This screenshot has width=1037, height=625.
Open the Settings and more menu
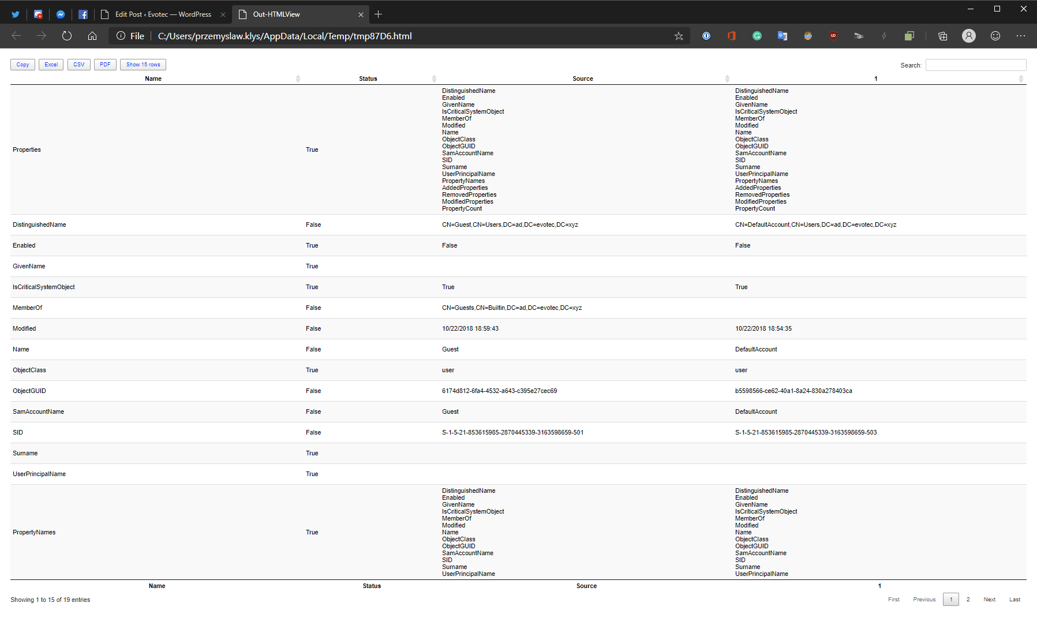pos(1020,36)
